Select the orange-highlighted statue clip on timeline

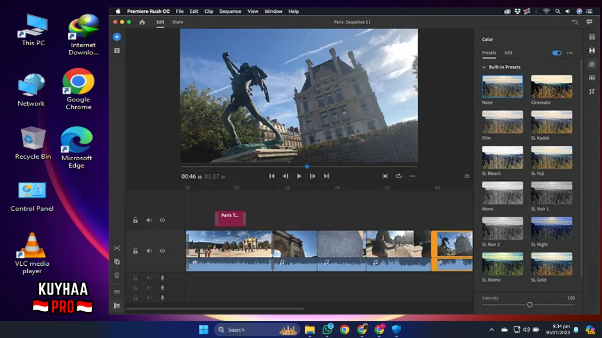pos(452,251)
